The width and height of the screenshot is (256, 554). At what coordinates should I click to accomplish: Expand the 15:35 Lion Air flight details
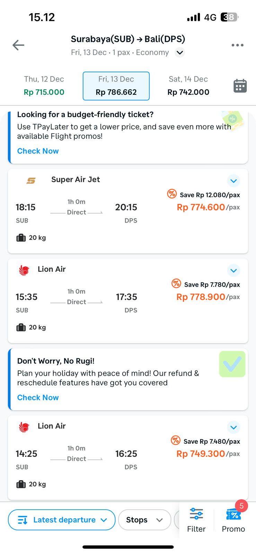tap(233, 270)
